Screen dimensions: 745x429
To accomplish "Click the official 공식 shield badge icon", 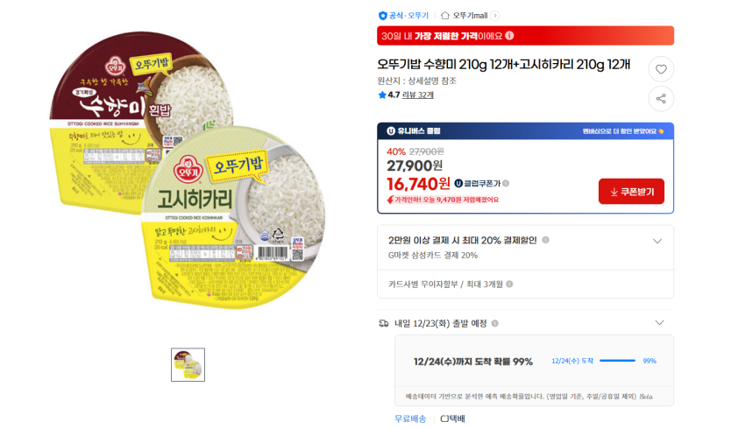I will coord(382,16).
